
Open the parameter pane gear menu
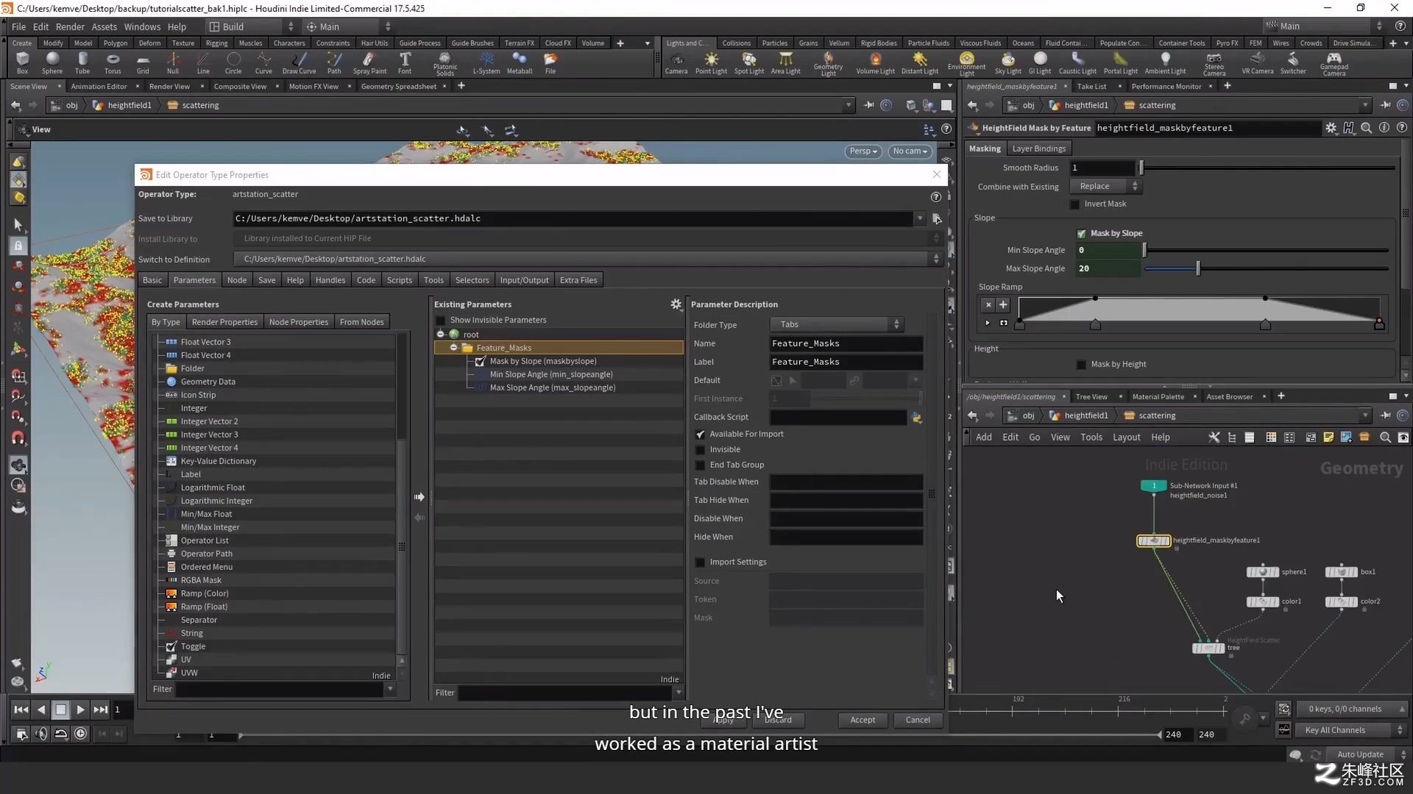[1331, 128]
